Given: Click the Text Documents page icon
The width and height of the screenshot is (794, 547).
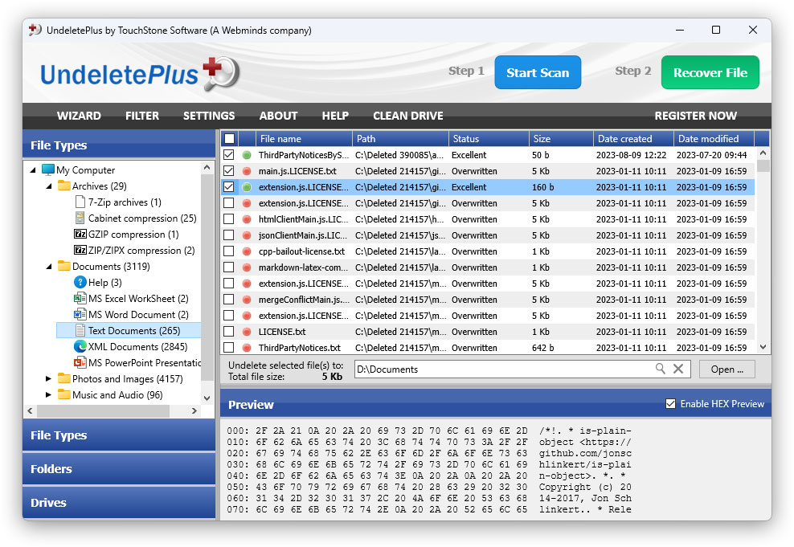Looking at the screenshot, I should 80,330.
